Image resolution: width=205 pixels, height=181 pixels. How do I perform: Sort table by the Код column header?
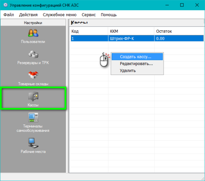(89, 31)
